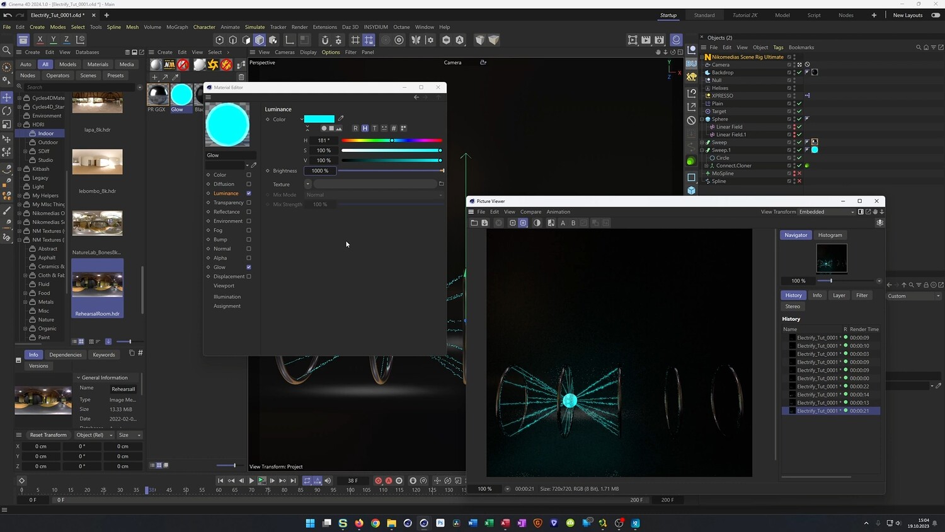The width and height of the screenshot is (945, 532).
Task: Open the Size mode dropdown in coordinates
Action: click(129, 435)
